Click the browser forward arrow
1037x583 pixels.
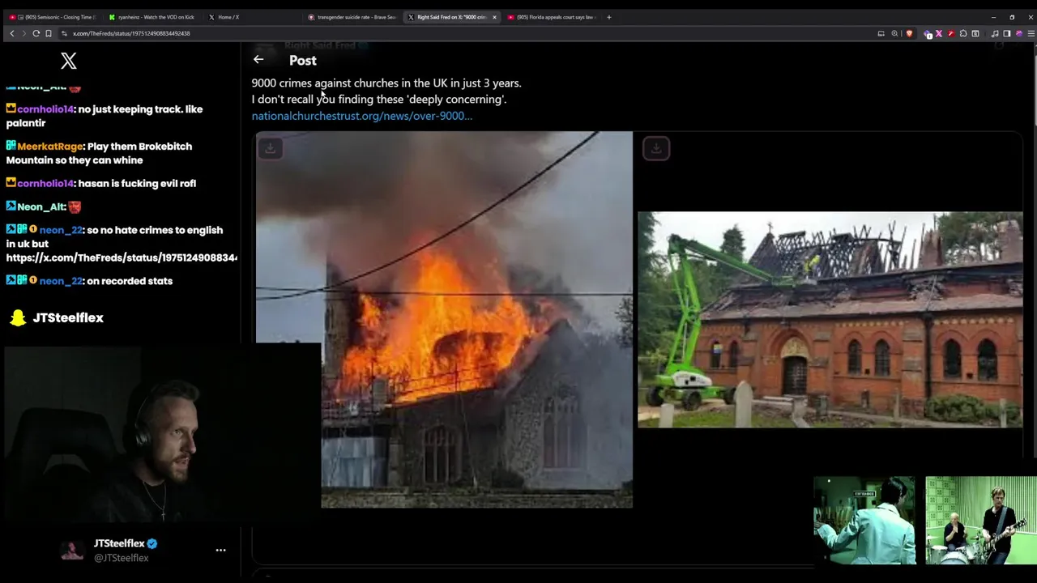(24, 33)
